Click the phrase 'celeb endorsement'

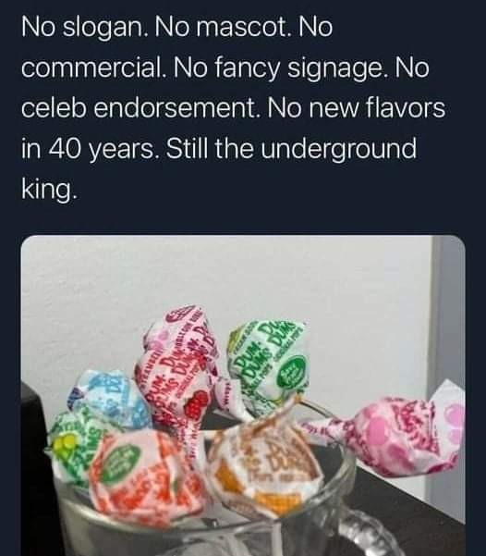(x=139, y=108)
